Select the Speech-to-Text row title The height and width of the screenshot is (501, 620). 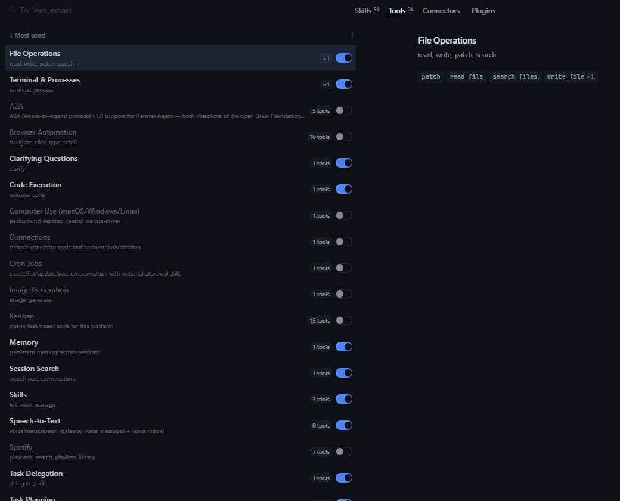click(x=35, y=421)
